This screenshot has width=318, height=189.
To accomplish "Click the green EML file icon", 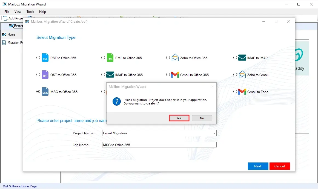I will click(110, 58).
